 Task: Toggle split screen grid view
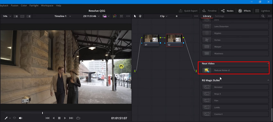22,16
